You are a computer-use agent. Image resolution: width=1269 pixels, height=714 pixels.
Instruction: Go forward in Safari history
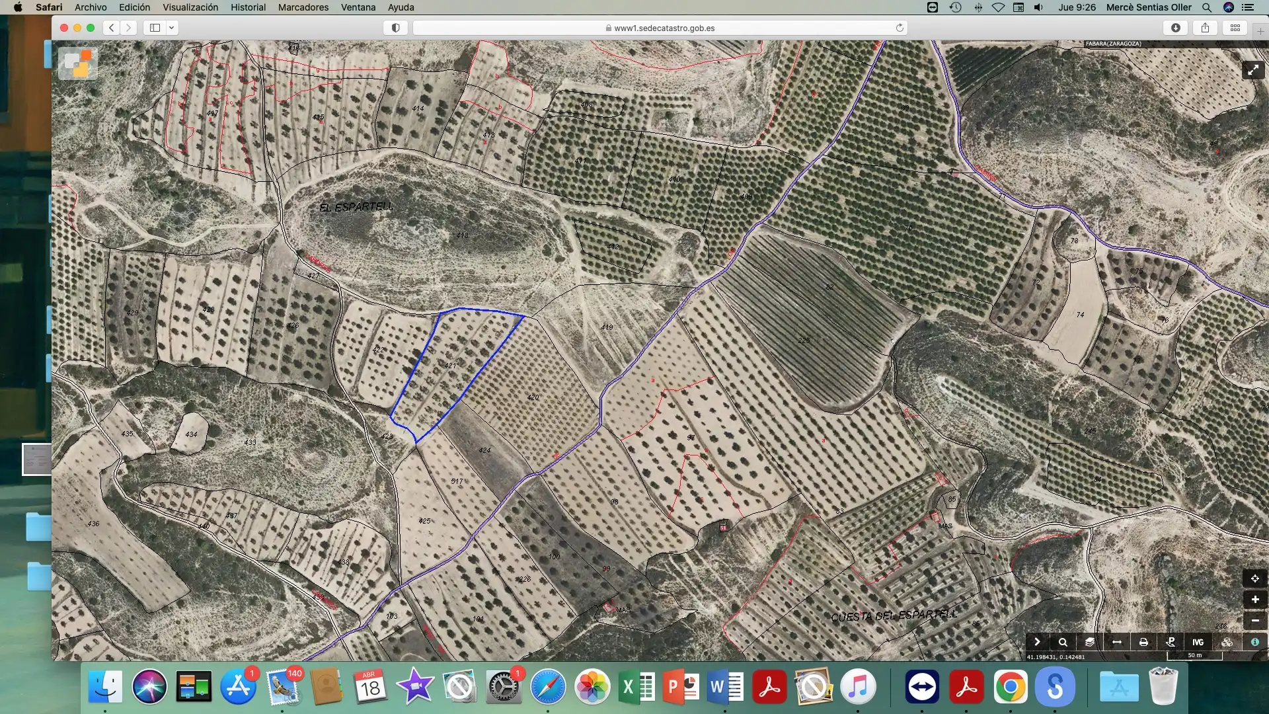[129, 28]
